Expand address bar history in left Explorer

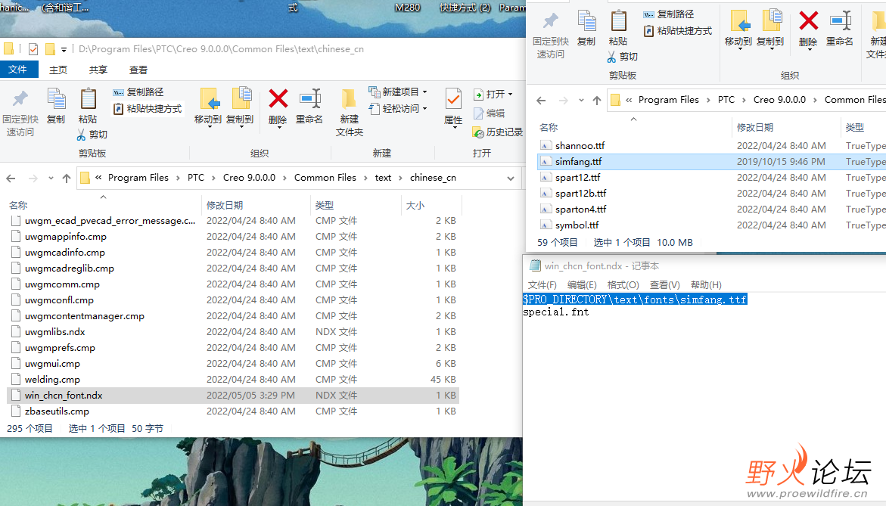(x=511, y=178)
